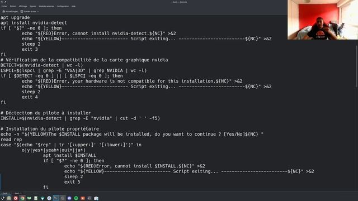Open the document app taskbar icon

(36, 198)
